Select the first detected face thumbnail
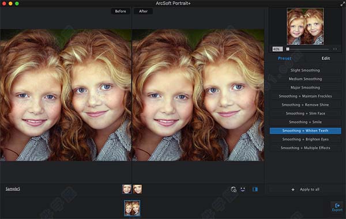This screenshot has width=346, height=219. [x=127, y=189]
